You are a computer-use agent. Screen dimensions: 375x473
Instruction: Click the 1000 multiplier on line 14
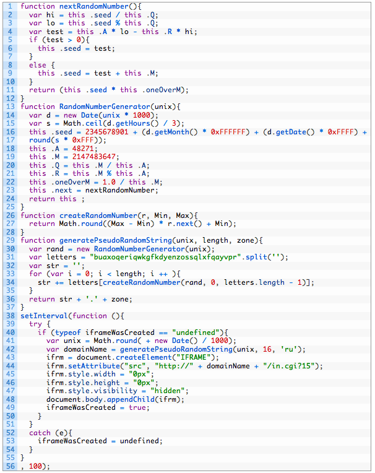coord(141,115)
